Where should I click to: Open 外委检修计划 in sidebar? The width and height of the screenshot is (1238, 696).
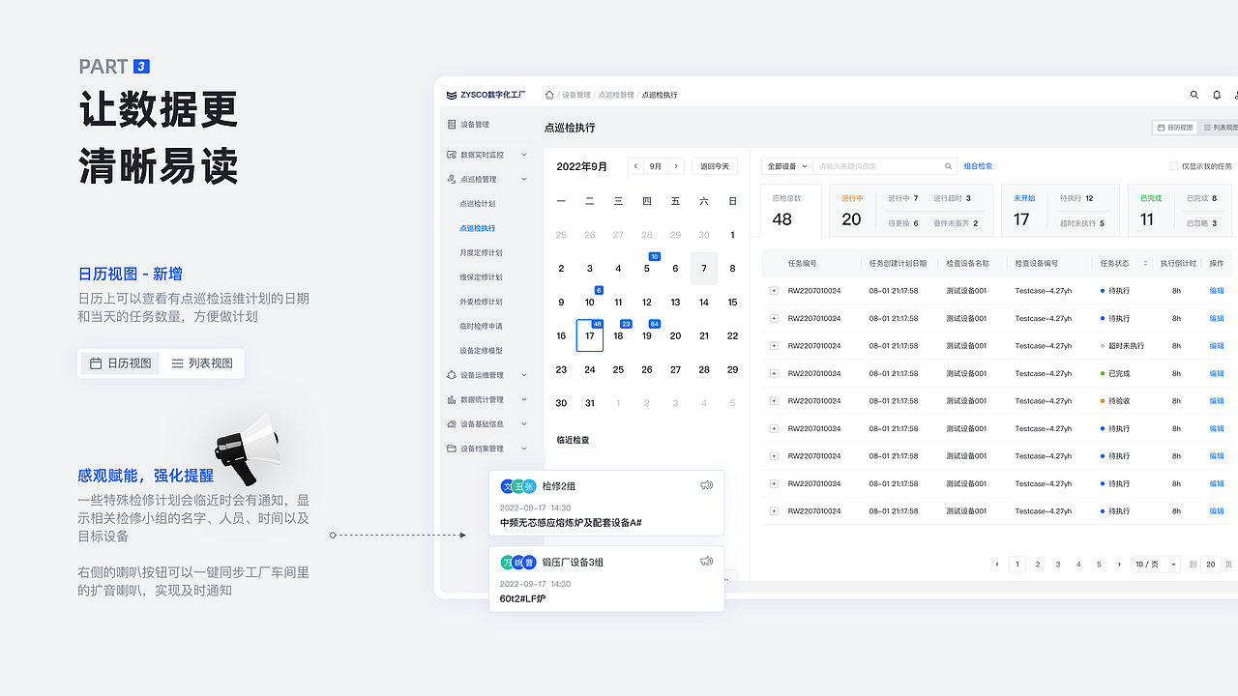(x=481, y=302)
